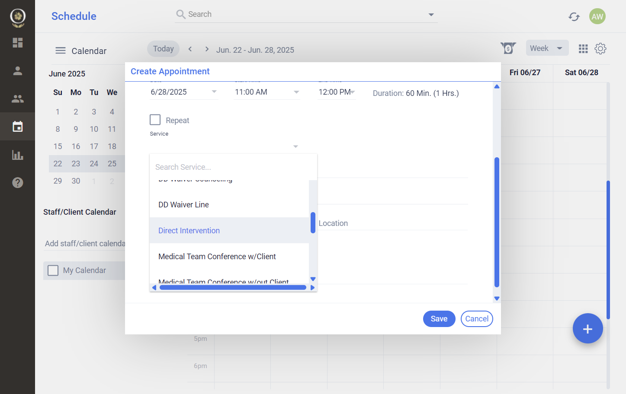
Task: Open the group people icon in sidebar
Action: click(17, 99)
